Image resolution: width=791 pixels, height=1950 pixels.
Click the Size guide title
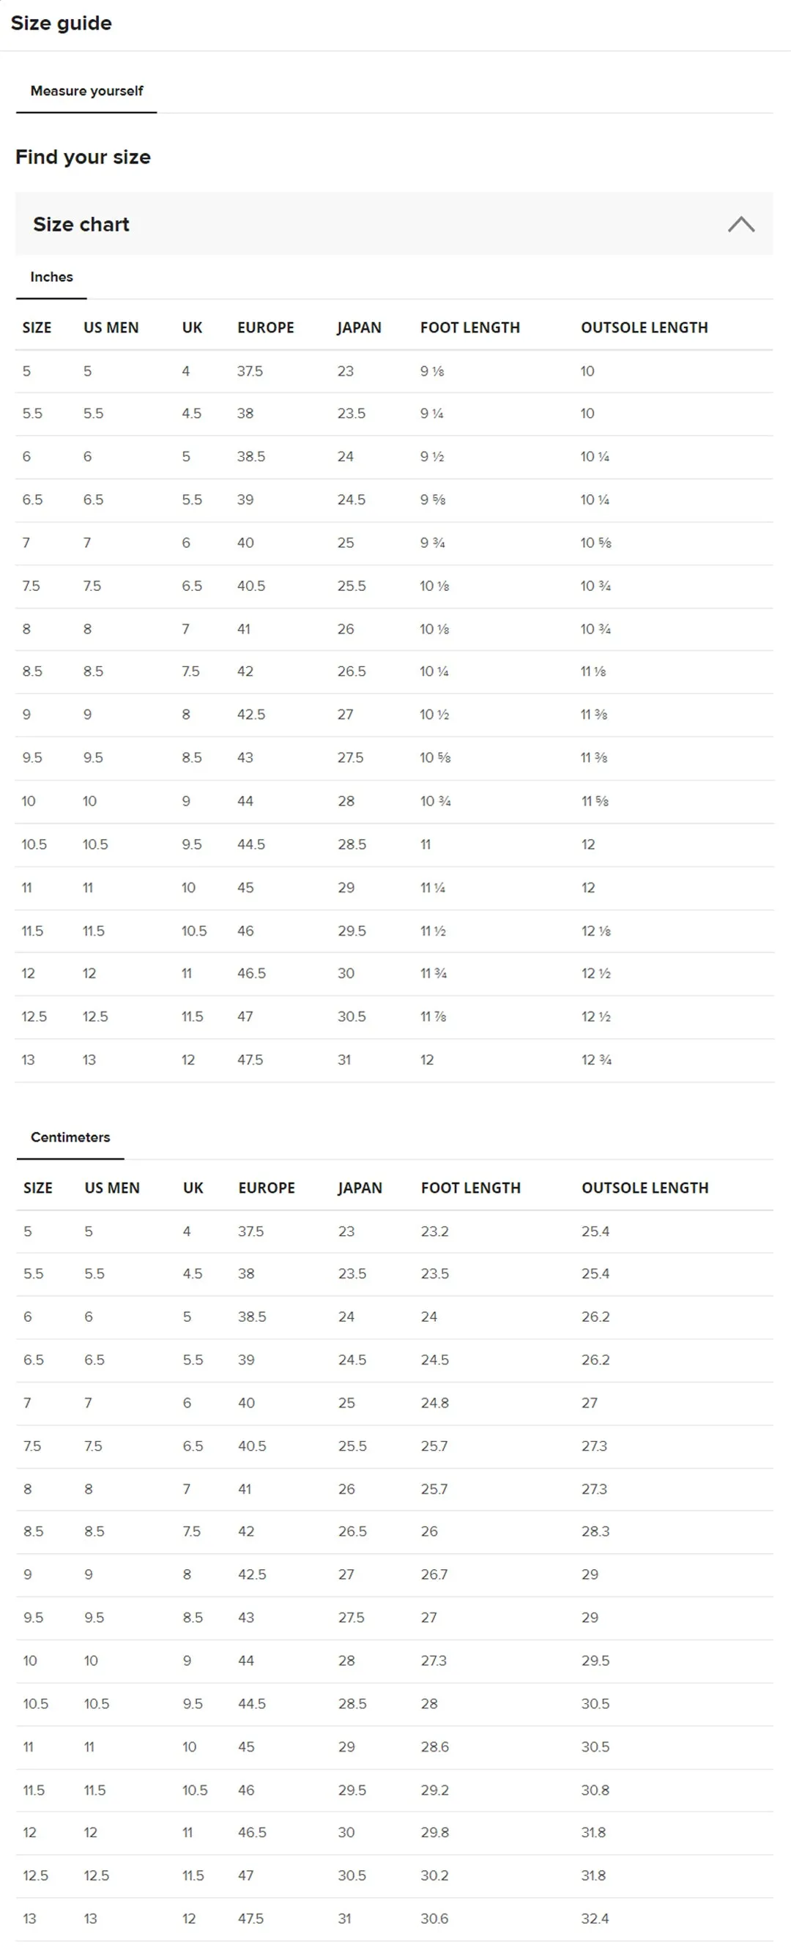click(62, 23)
